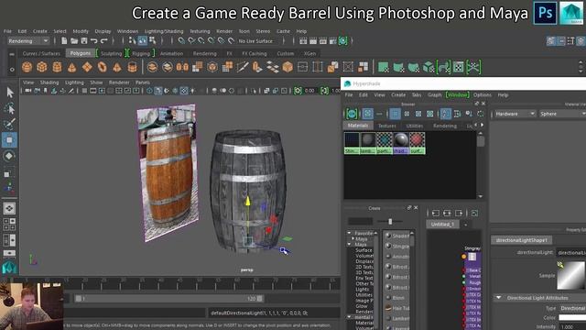
Task: Toggle Hypershade browser view as icons
Action: pos(396,114)
